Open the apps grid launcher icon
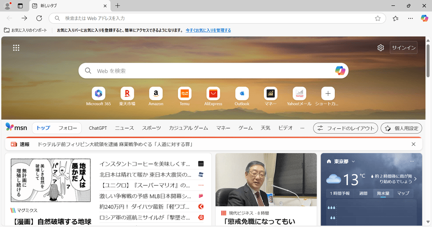 16,48
